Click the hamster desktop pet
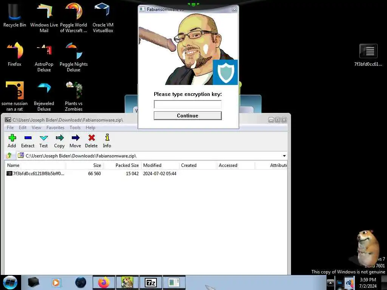Image resolution: width=387 pixels, height=290 pixels. click(367, 247)
